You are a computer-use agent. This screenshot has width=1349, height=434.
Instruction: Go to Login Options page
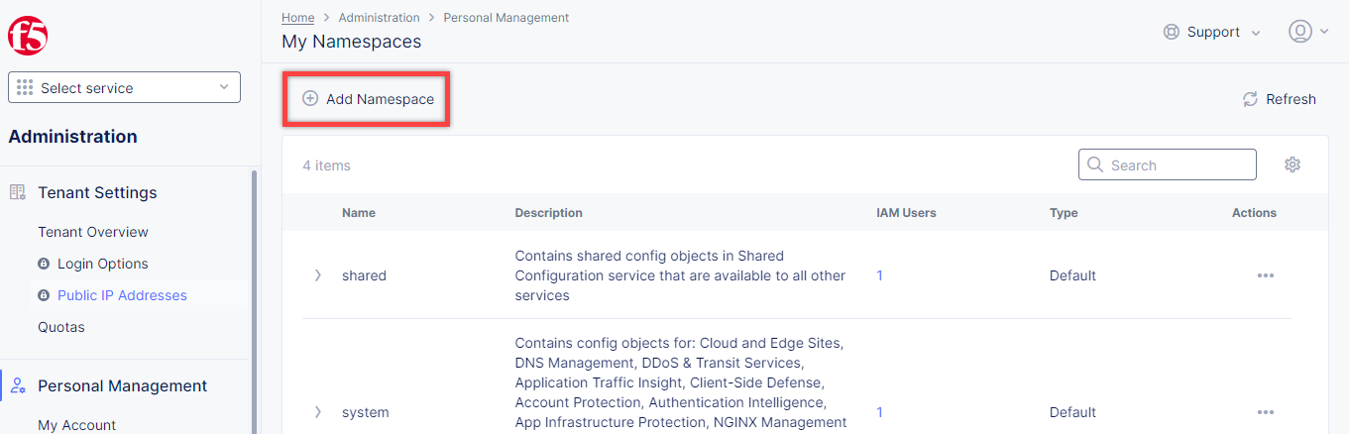click(x=102, y=264)
